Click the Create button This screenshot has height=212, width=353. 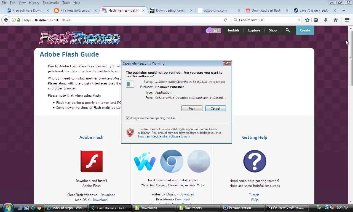point(305,30)
